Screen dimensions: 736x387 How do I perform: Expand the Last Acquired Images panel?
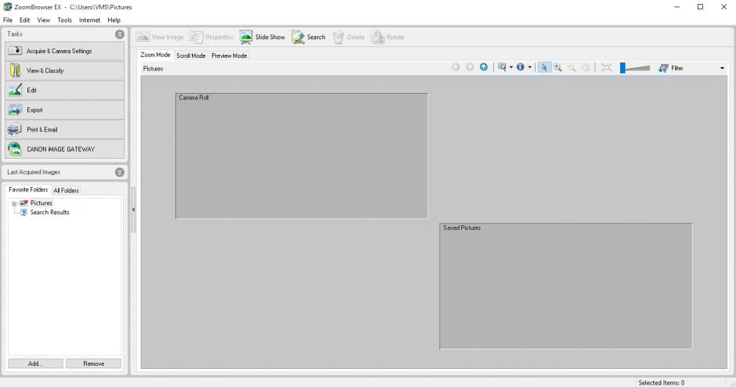click(x=119, y=172)
